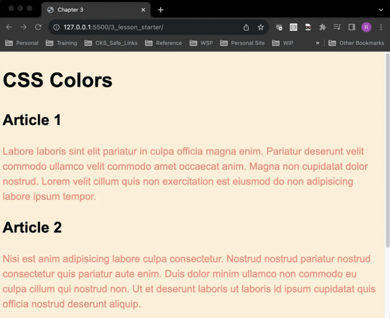Open the Other Bookmarks folder
390x318 pixels.
click(356, 43)
